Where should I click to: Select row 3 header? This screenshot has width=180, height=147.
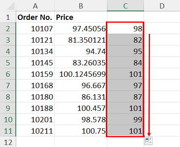click(8, 40)
